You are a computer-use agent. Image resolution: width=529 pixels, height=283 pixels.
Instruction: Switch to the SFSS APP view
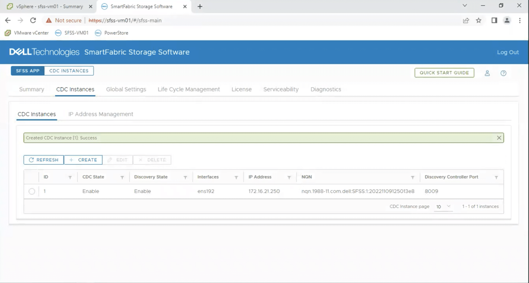[28, 71]
